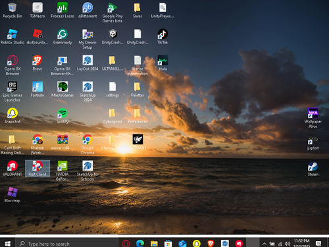Viewport: 329px width, 247px height.
Task: Select the TikTok desktop shortcut
Action: click(x=163, y=36)
